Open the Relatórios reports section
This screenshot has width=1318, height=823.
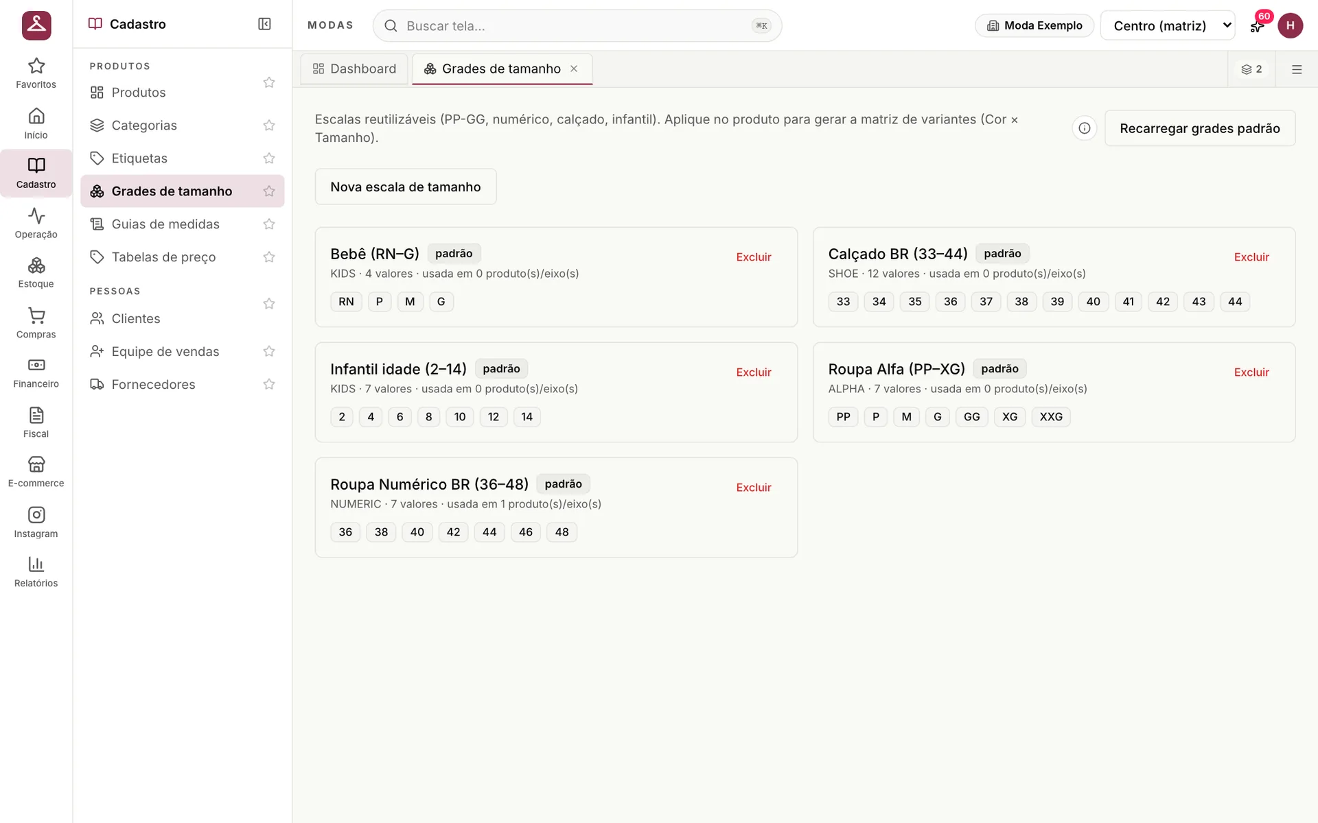[36, 572]
